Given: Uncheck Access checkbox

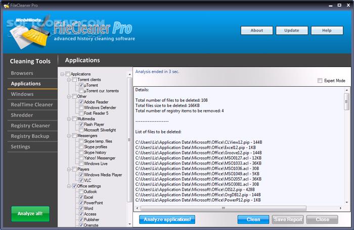Looking at the screenshot, I should (81, 214).
